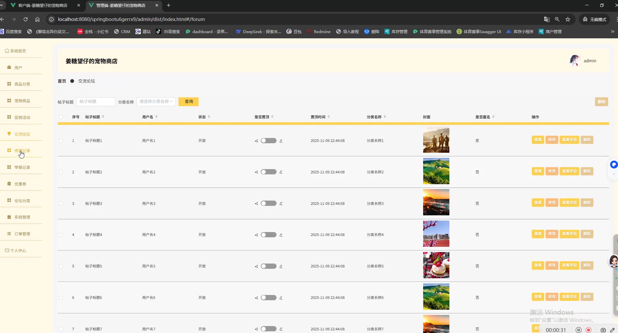Image resolution: width=618 pixels, height=333 pixels.
Task: Click the home icon in browser toolbar
Action: click(37, 19)
